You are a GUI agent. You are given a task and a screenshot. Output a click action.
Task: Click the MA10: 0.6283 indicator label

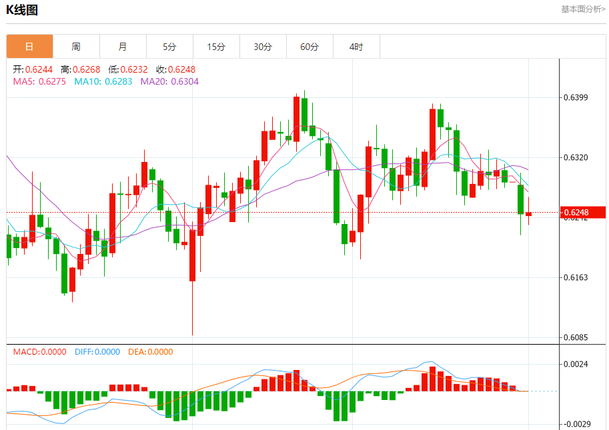[103, 81]
